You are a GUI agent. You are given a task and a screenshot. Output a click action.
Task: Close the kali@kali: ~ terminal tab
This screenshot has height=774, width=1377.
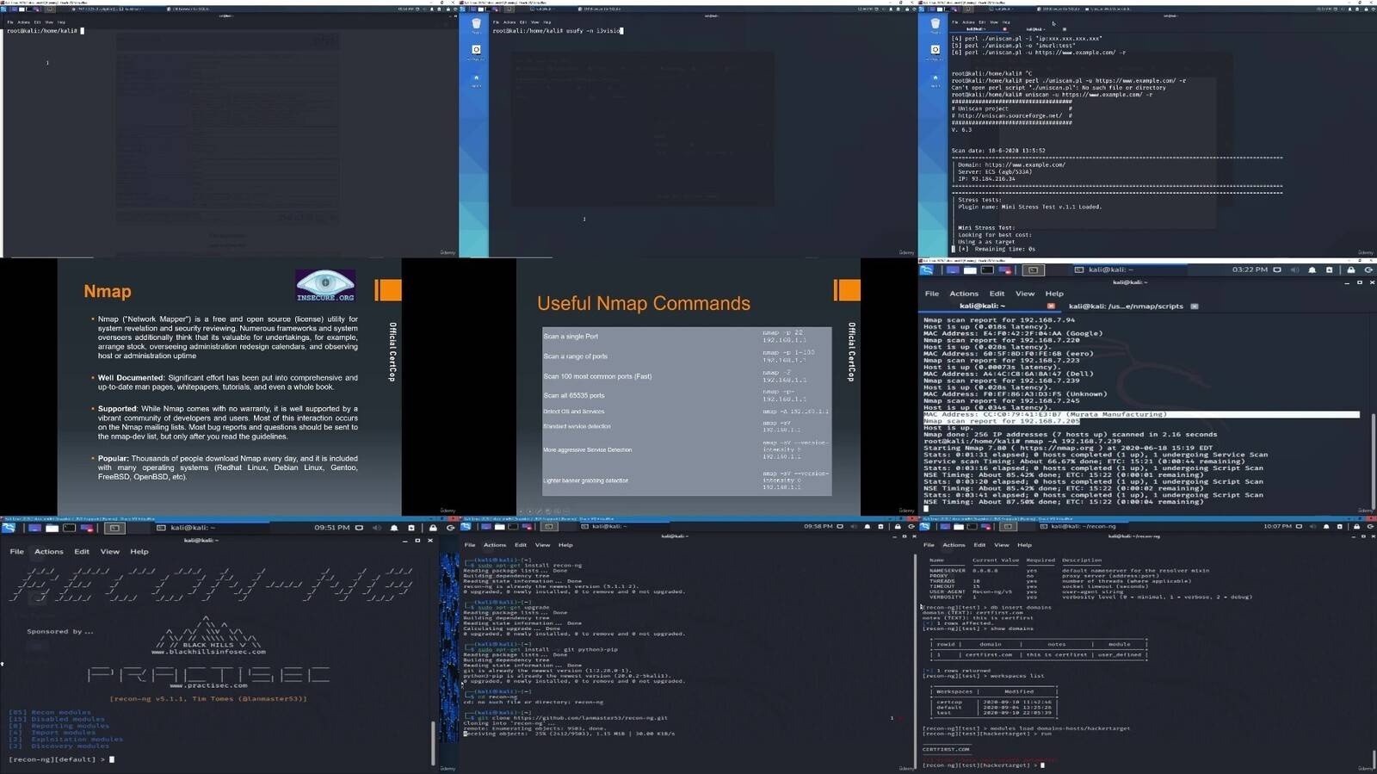click(x=1051, y=306)
